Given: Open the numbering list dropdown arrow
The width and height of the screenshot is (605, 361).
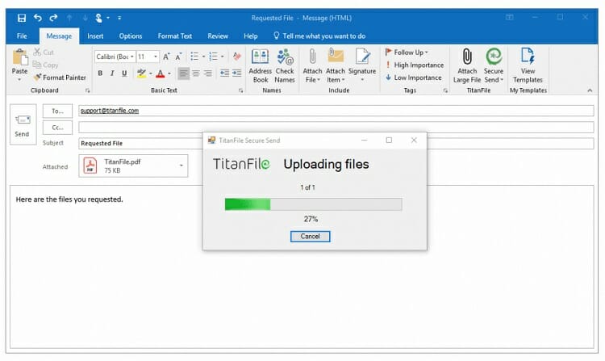Looking at the screenshot, I should pyautogui.click(x=223, y=57).
